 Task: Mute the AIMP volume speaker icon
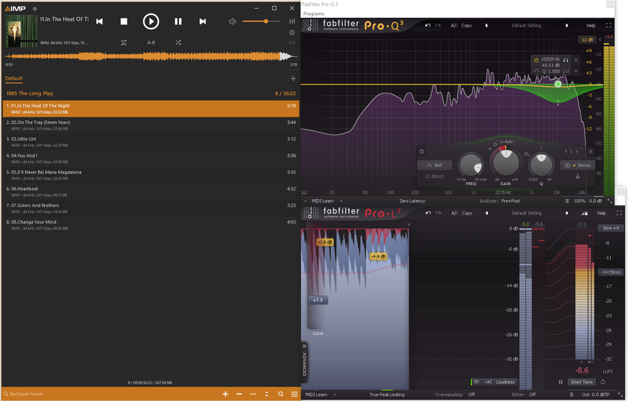point(232,21)
